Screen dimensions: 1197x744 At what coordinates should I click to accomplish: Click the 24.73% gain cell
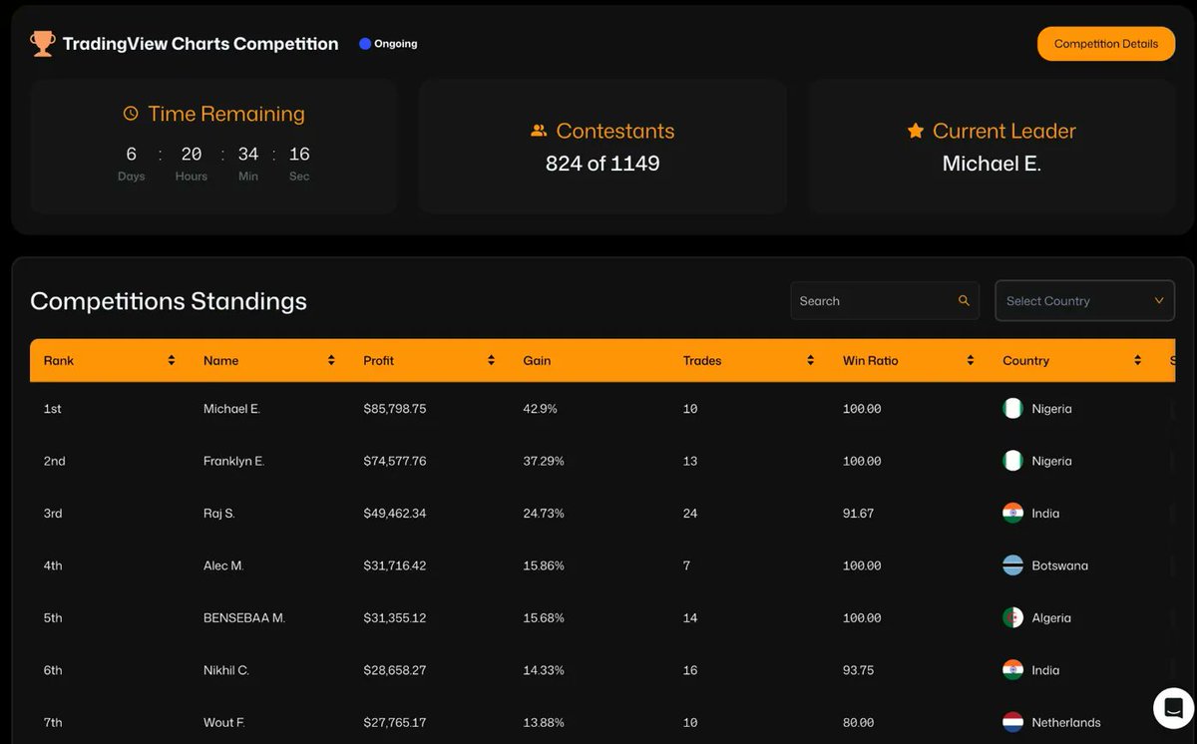[x=544, y=514]
